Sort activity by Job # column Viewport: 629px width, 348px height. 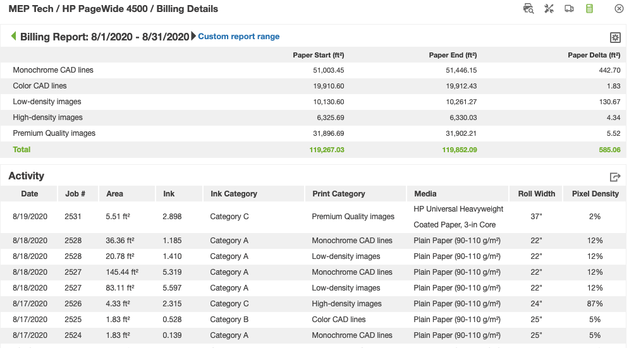click(x=75, y=194)
